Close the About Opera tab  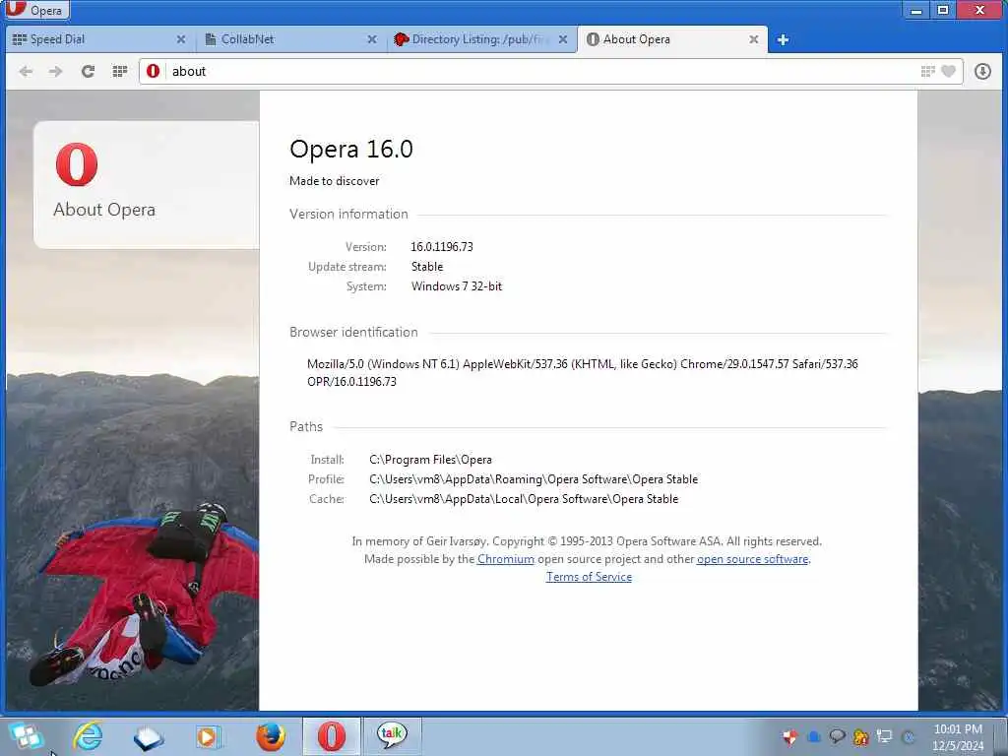click(754, 39)
